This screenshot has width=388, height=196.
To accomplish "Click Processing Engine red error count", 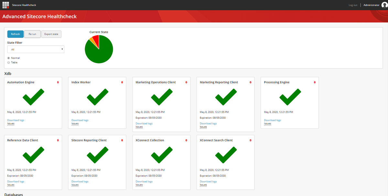I will click(x=315, y=82).
